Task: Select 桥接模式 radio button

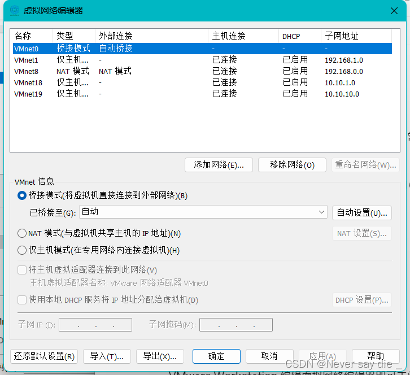Action: (x=22, y=195)
